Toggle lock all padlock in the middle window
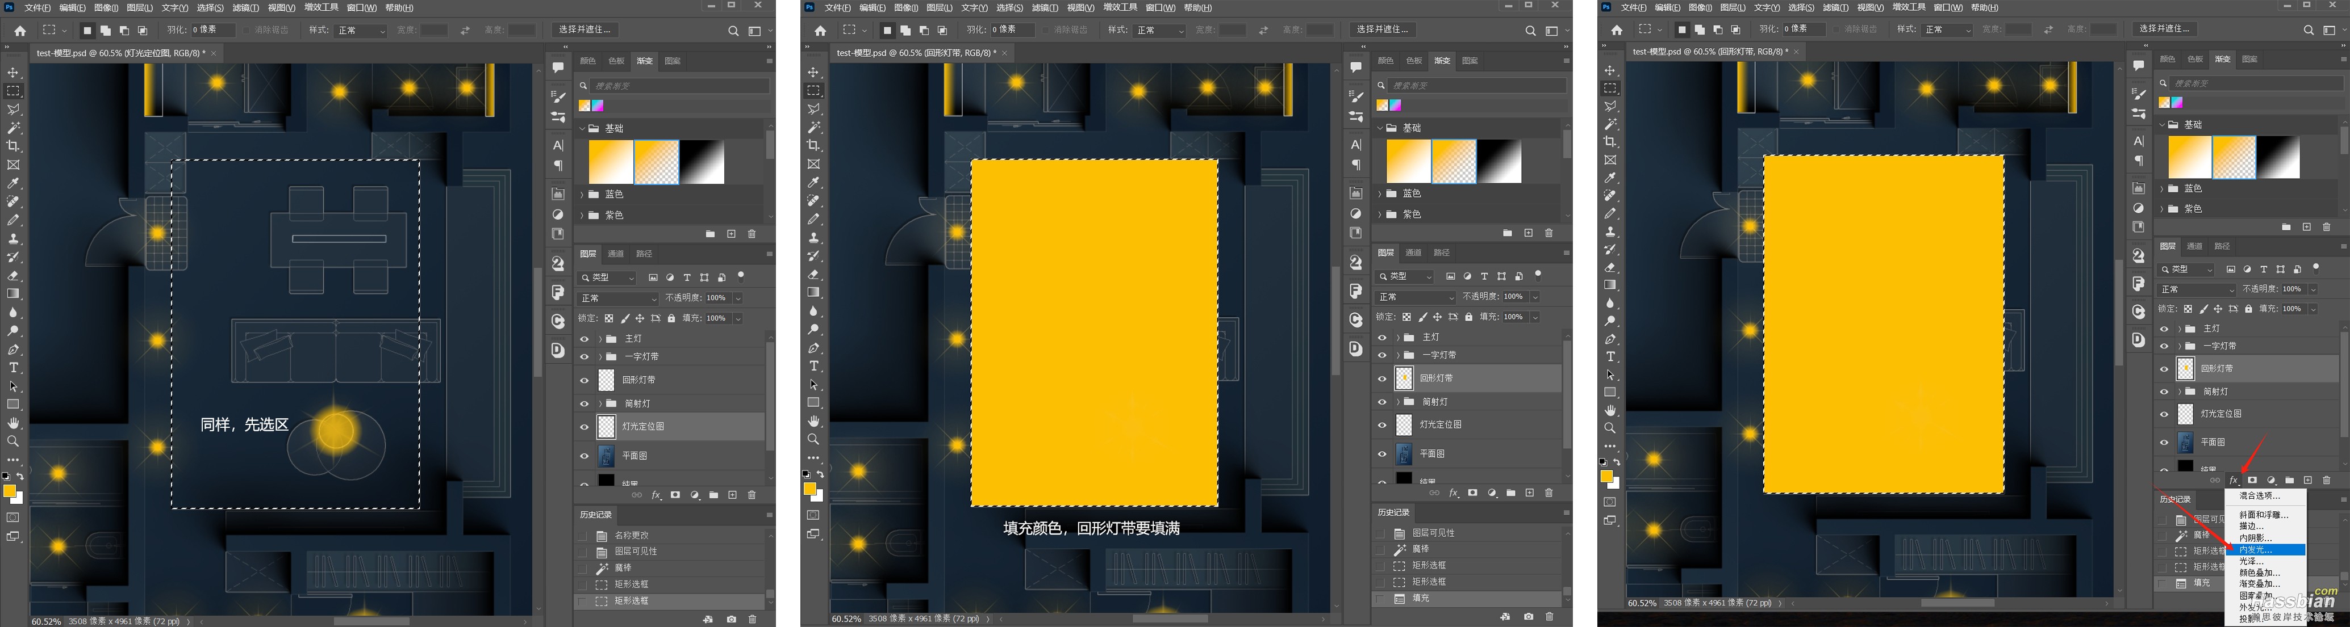 click(x=1469, y=317)
